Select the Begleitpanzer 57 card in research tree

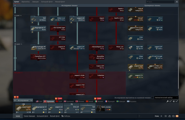[x=38, y=28]
